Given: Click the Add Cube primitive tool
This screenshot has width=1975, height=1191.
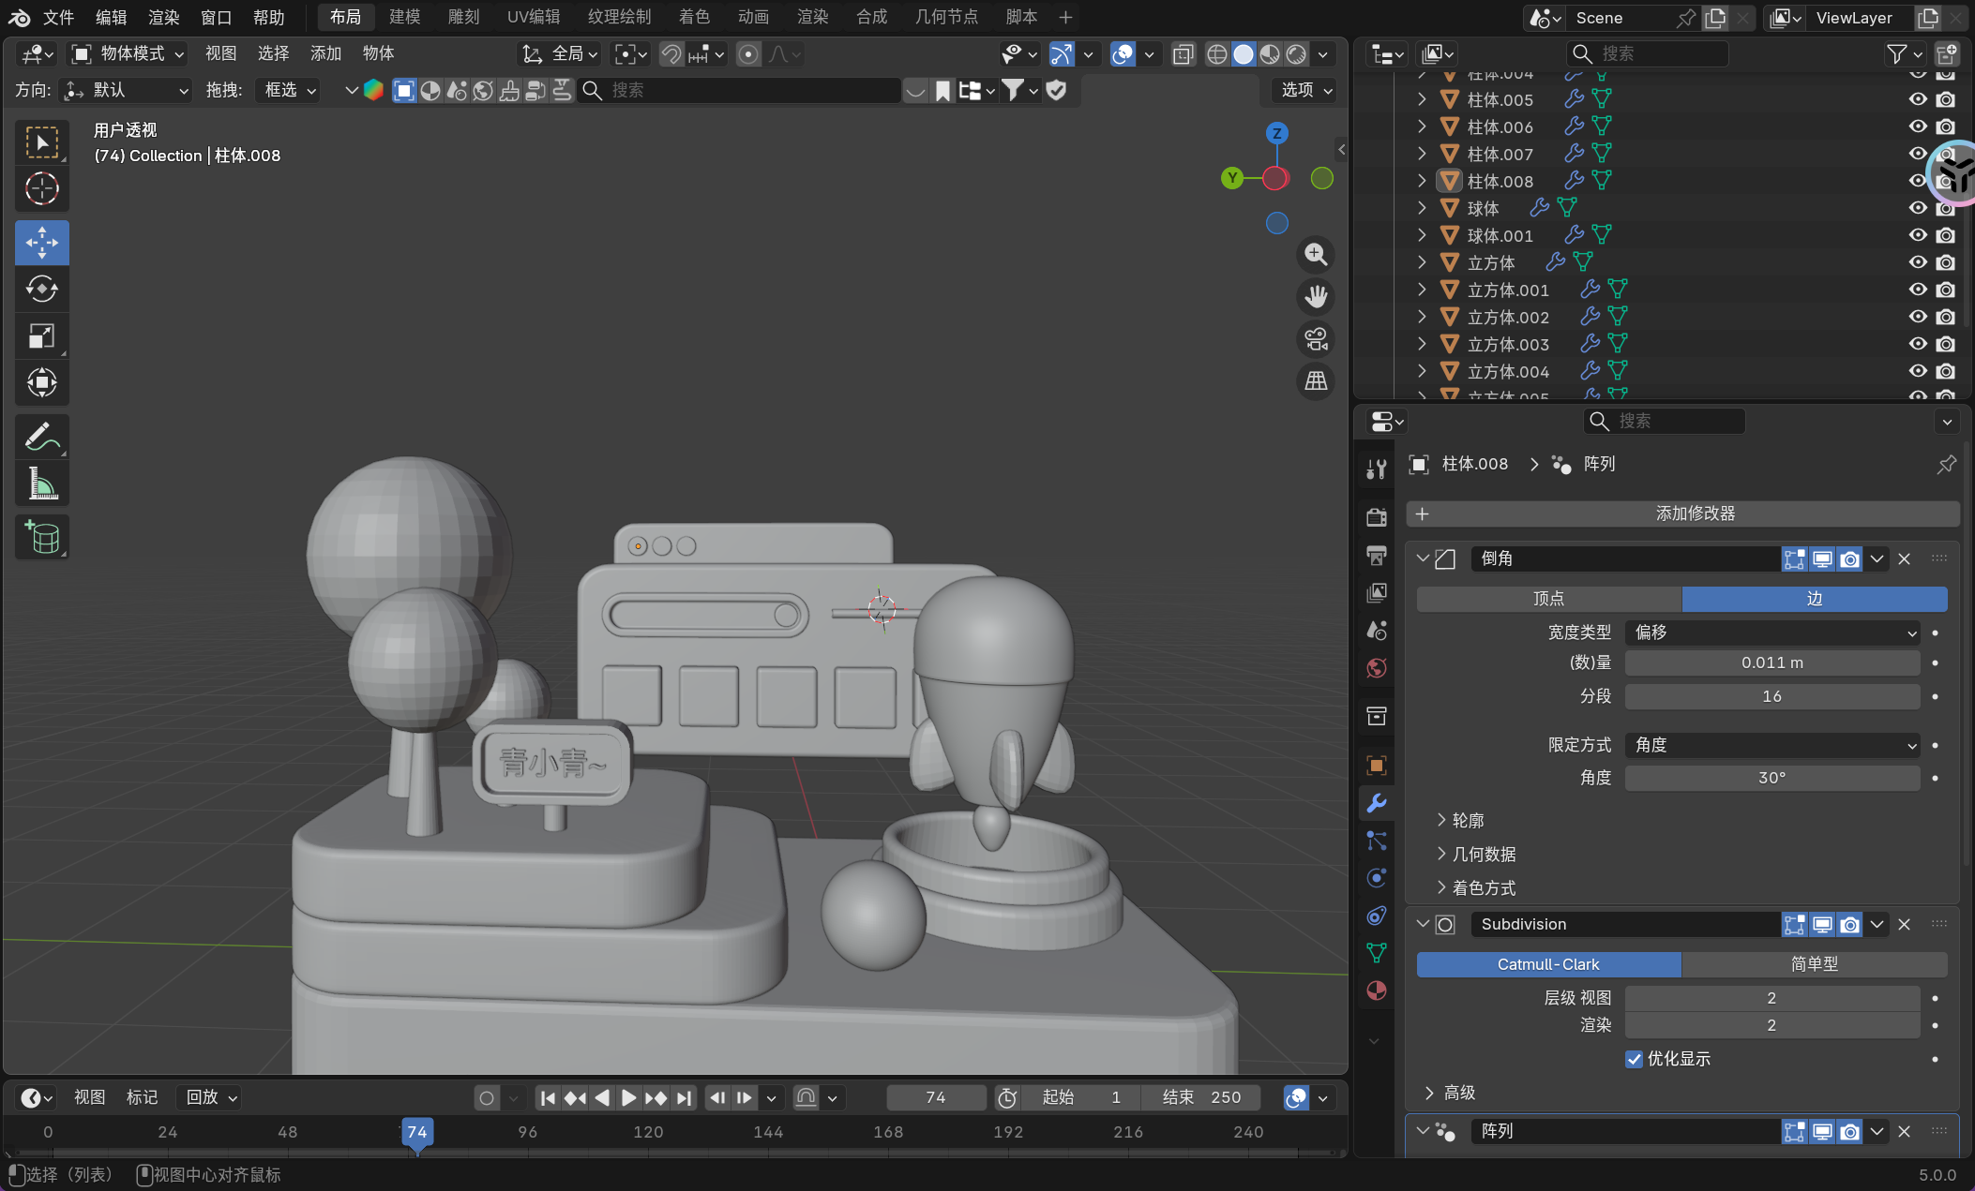Looking at the screenshot, I should tap(42, 538).
